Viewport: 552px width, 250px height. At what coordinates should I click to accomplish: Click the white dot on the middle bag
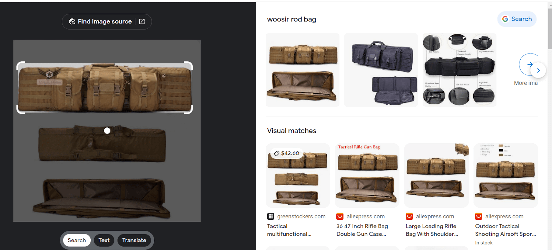[x=107, y=131]
